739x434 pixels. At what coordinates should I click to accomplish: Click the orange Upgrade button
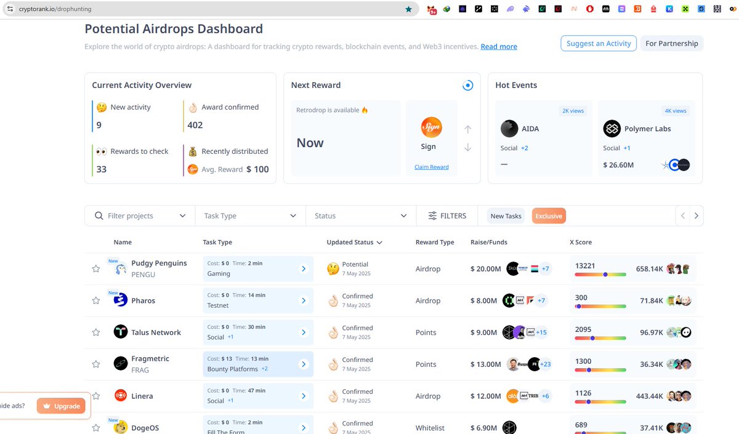[x=61, y=406]
